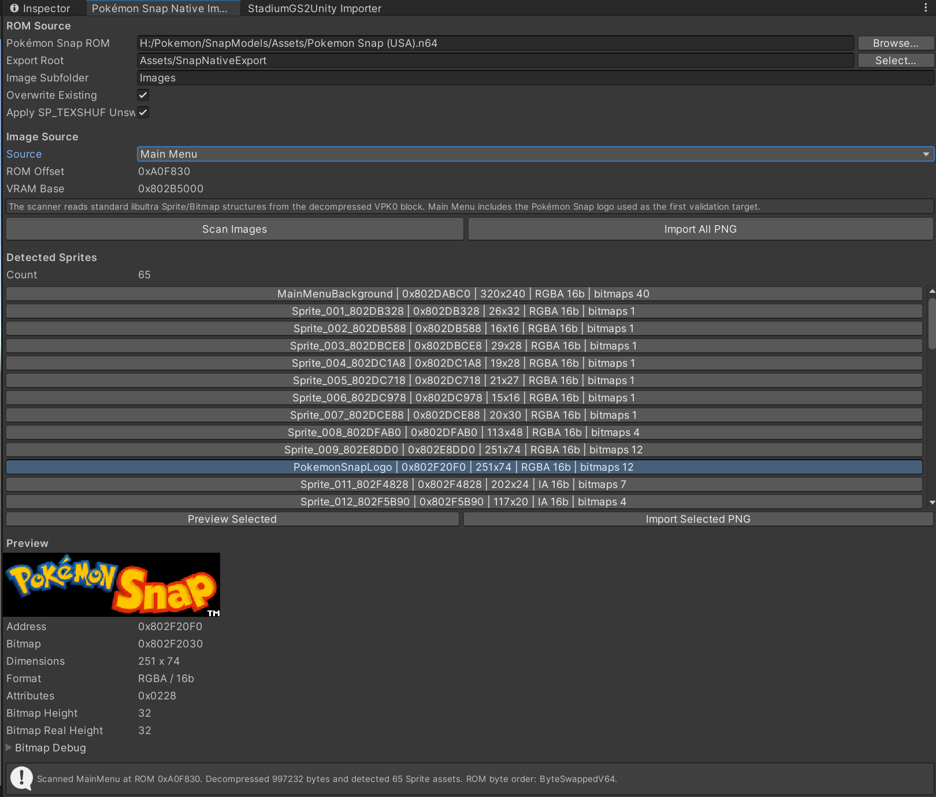
Task: Open the panel options kebab menu
Action: click(926, 8)
